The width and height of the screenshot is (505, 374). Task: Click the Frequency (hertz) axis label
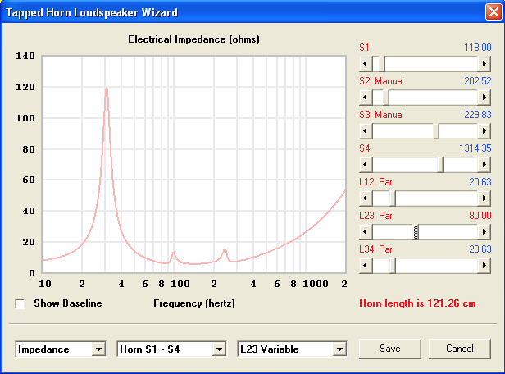tap(194, 303)
